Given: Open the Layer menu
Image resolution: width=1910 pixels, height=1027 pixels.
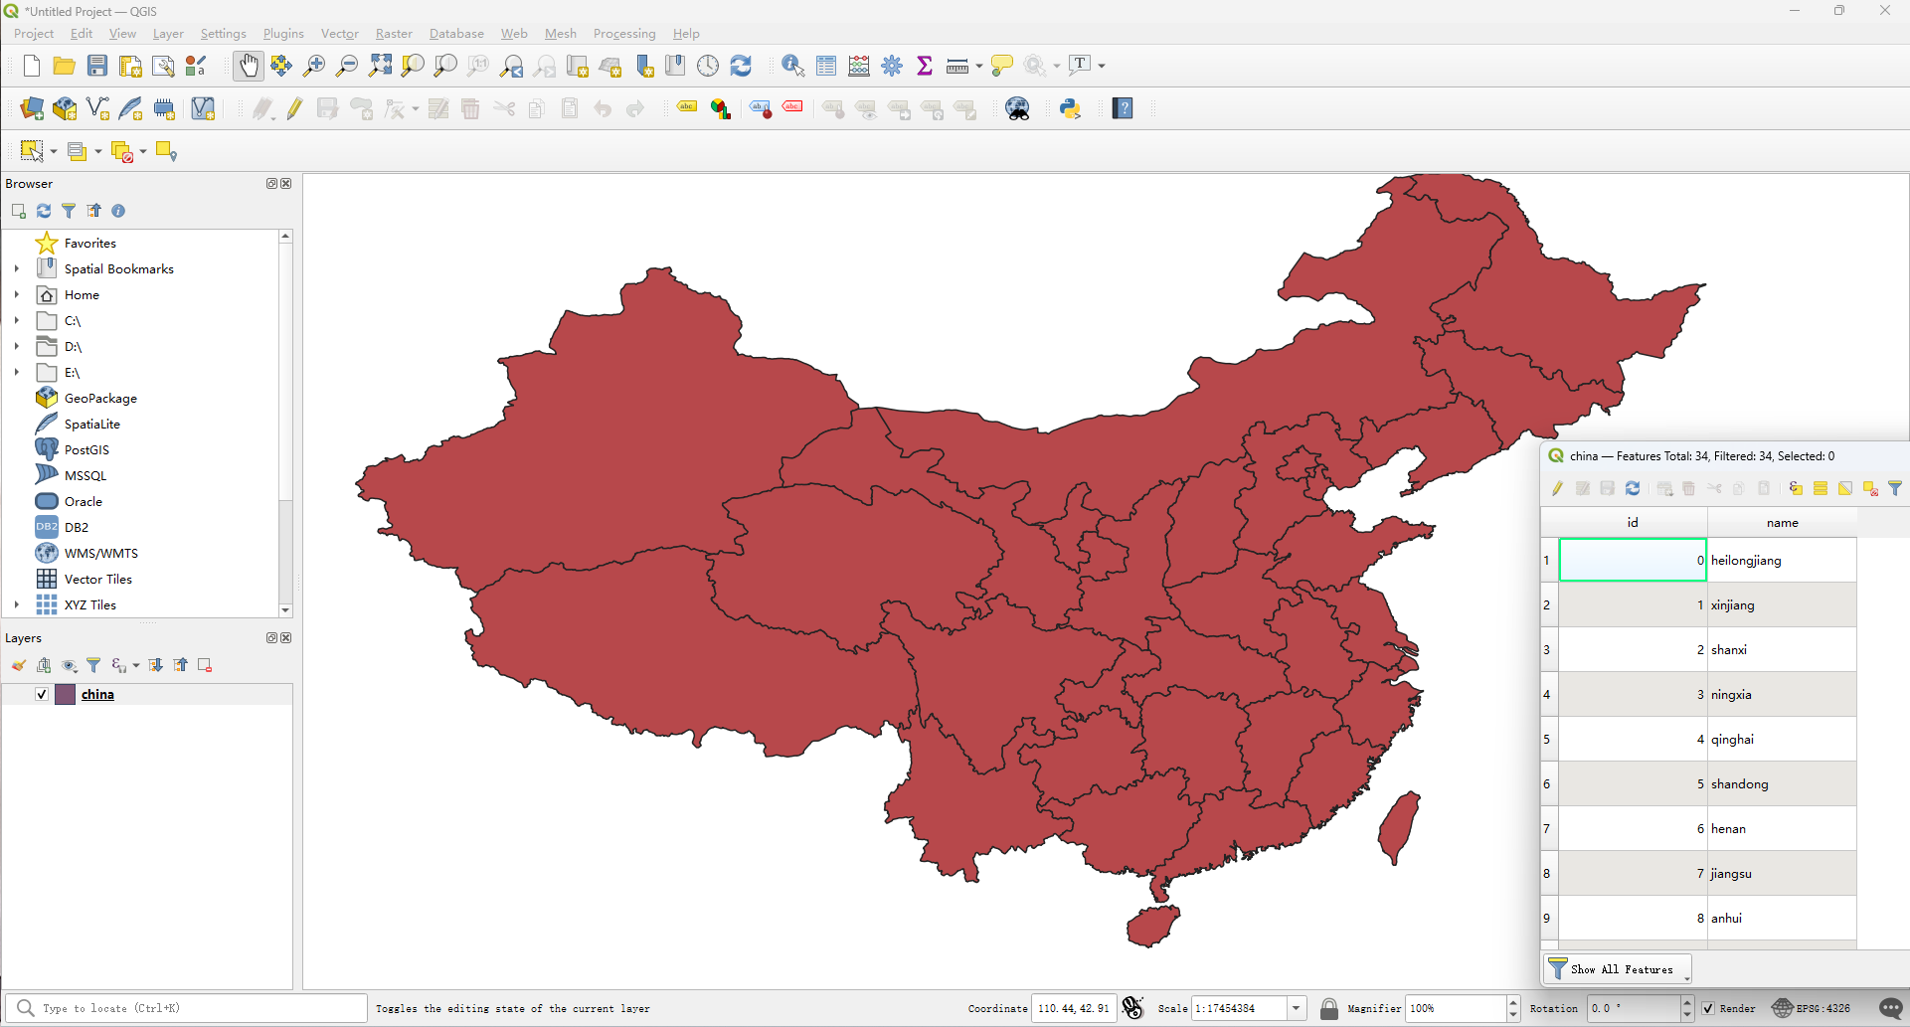Looking at the screenshot, I should pos(168,34).
